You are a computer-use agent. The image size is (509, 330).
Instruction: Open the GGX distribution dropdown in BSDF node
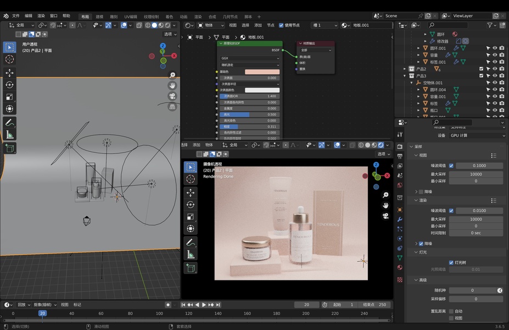(249, 58)
